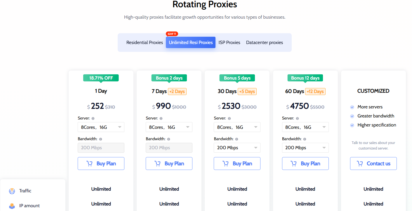
Task: Open Server dropdown in the 7 Days plan
Action: [x=169, y=127]
